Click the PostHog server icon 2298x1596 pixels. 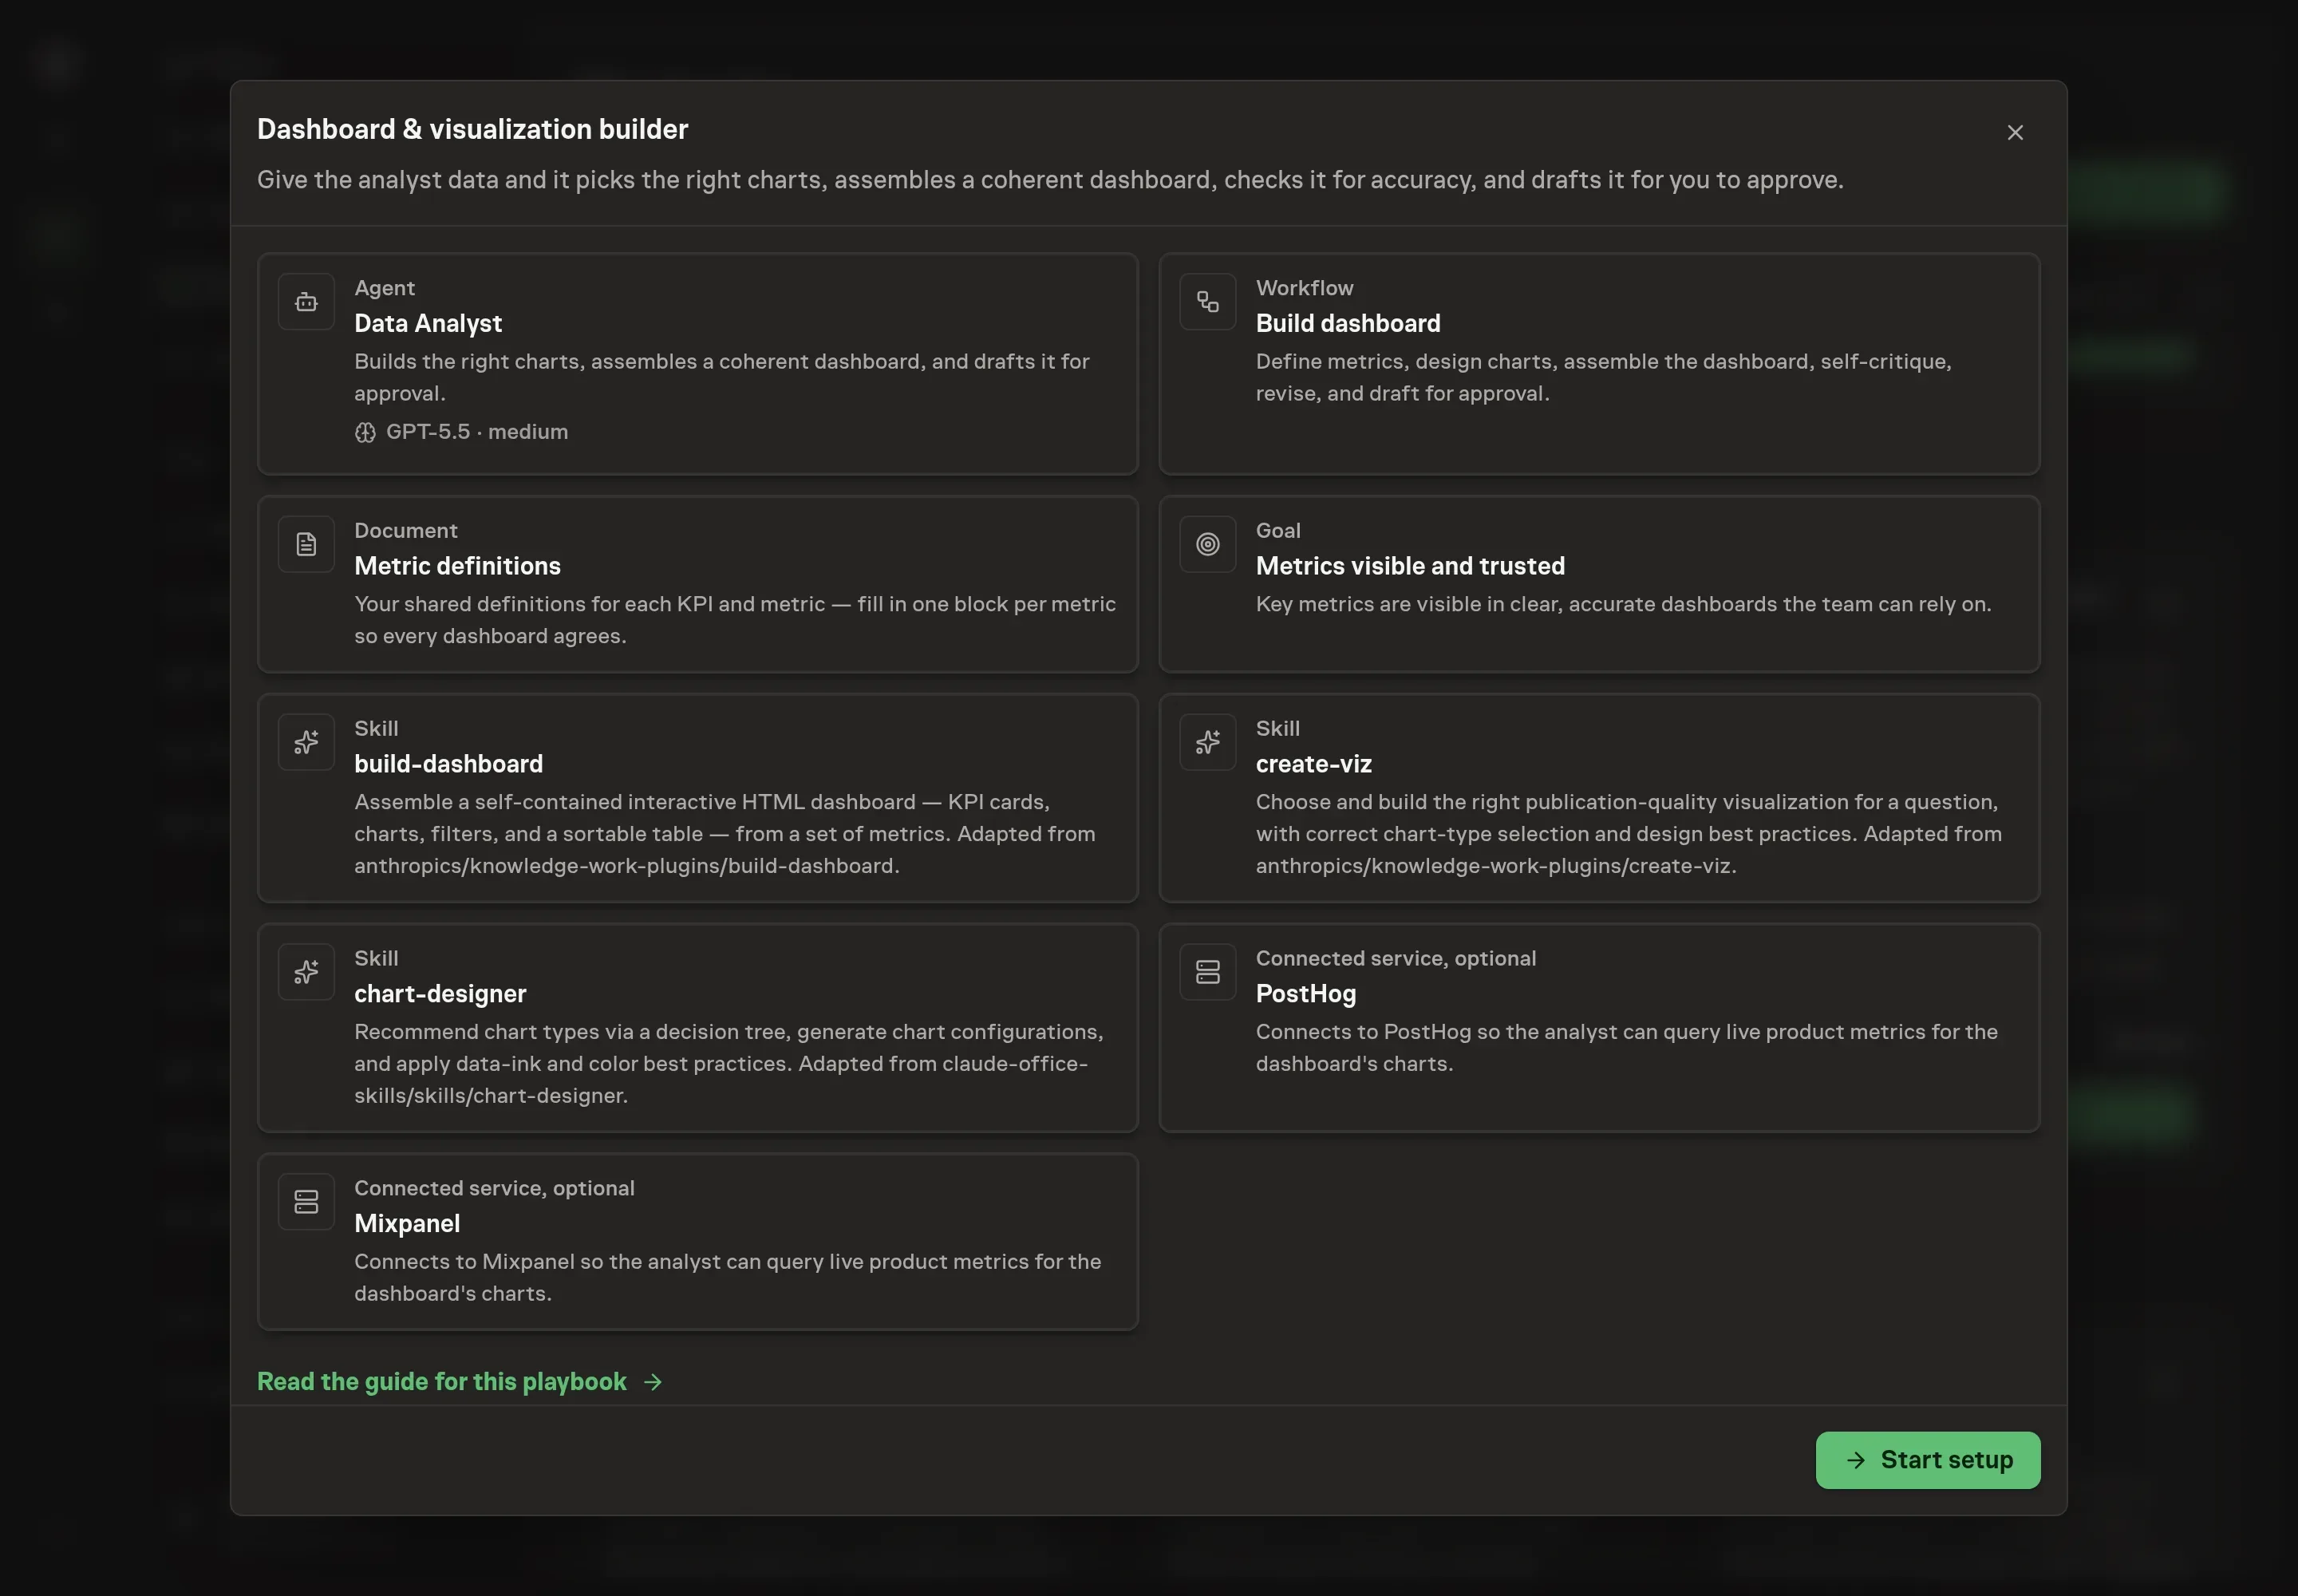(x=1208, y=972)
